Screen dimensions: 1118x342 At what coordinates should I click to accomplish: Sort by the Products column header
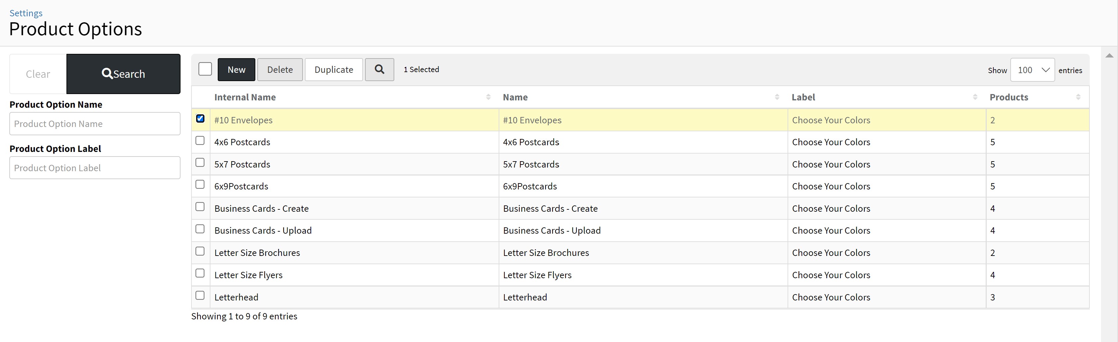[x=1009, y=97]
